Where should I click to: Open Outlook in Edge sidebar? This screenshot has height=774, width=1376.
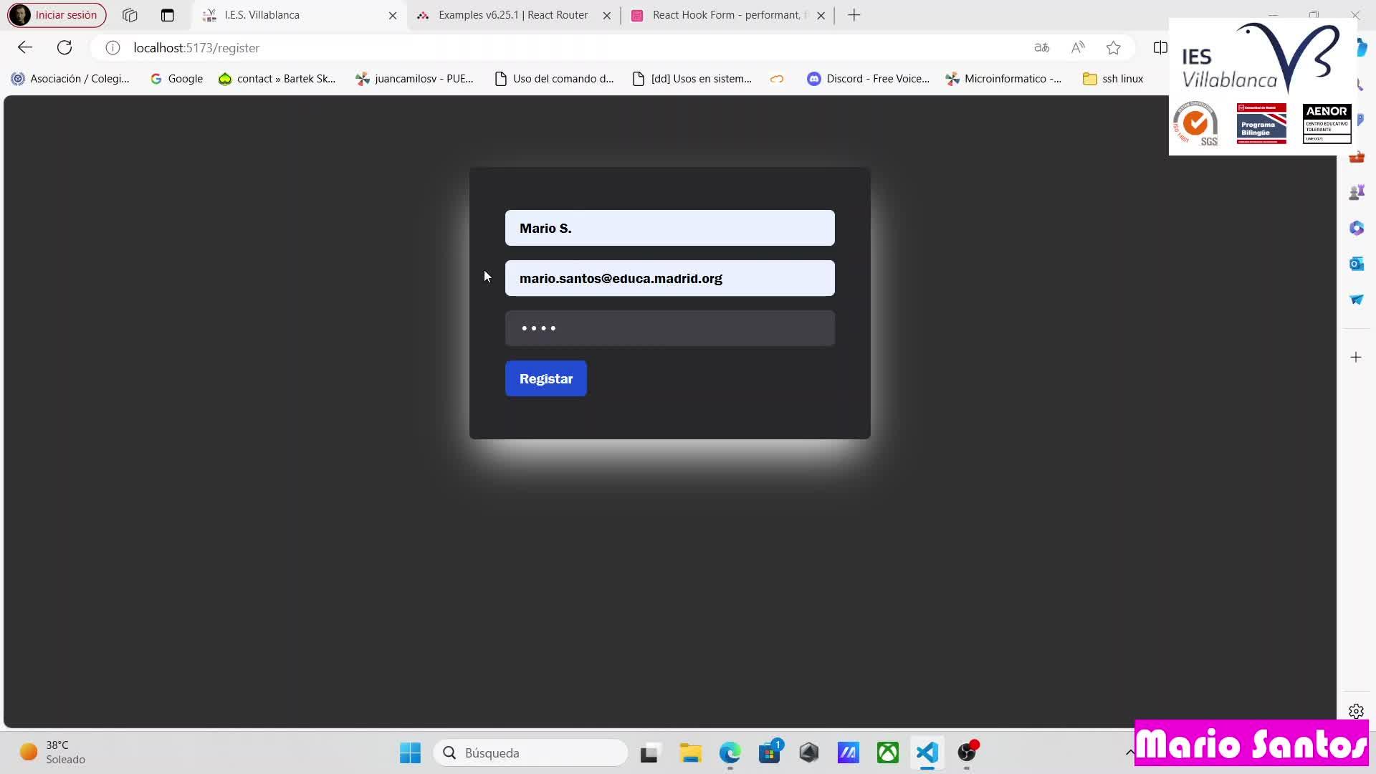[x=1356, y=264]
